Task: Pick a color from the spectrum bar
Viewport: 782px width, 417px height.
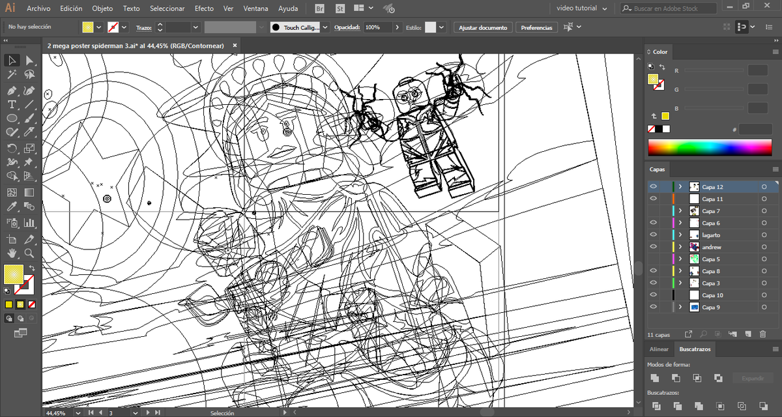Action: 709,147
